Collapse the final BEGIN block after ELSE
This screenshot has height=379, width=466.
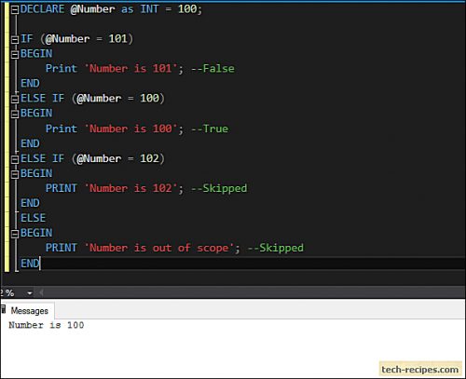15,234
